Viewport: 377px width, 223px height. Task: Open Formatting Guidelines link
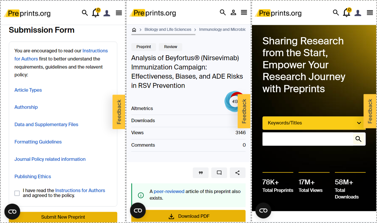pyautogui.click(x=38, y=142)
